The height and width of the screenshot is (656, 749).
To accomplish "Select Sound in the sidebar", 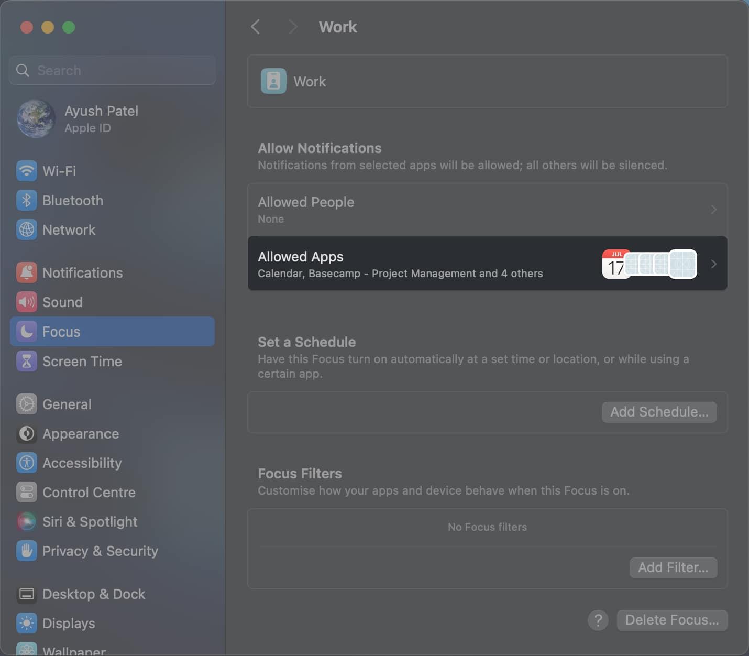I will tap(112, 302).
